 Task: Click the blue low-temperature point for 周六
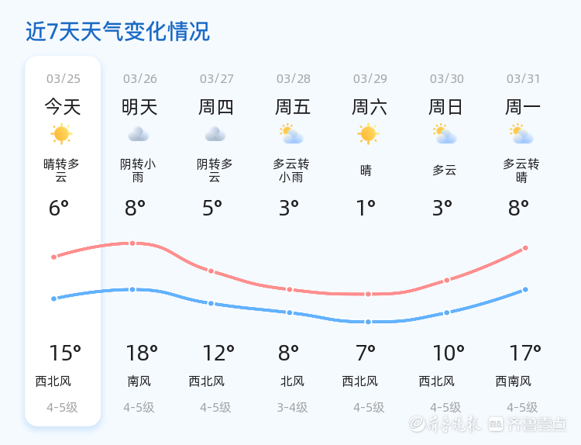click(368, 322)
